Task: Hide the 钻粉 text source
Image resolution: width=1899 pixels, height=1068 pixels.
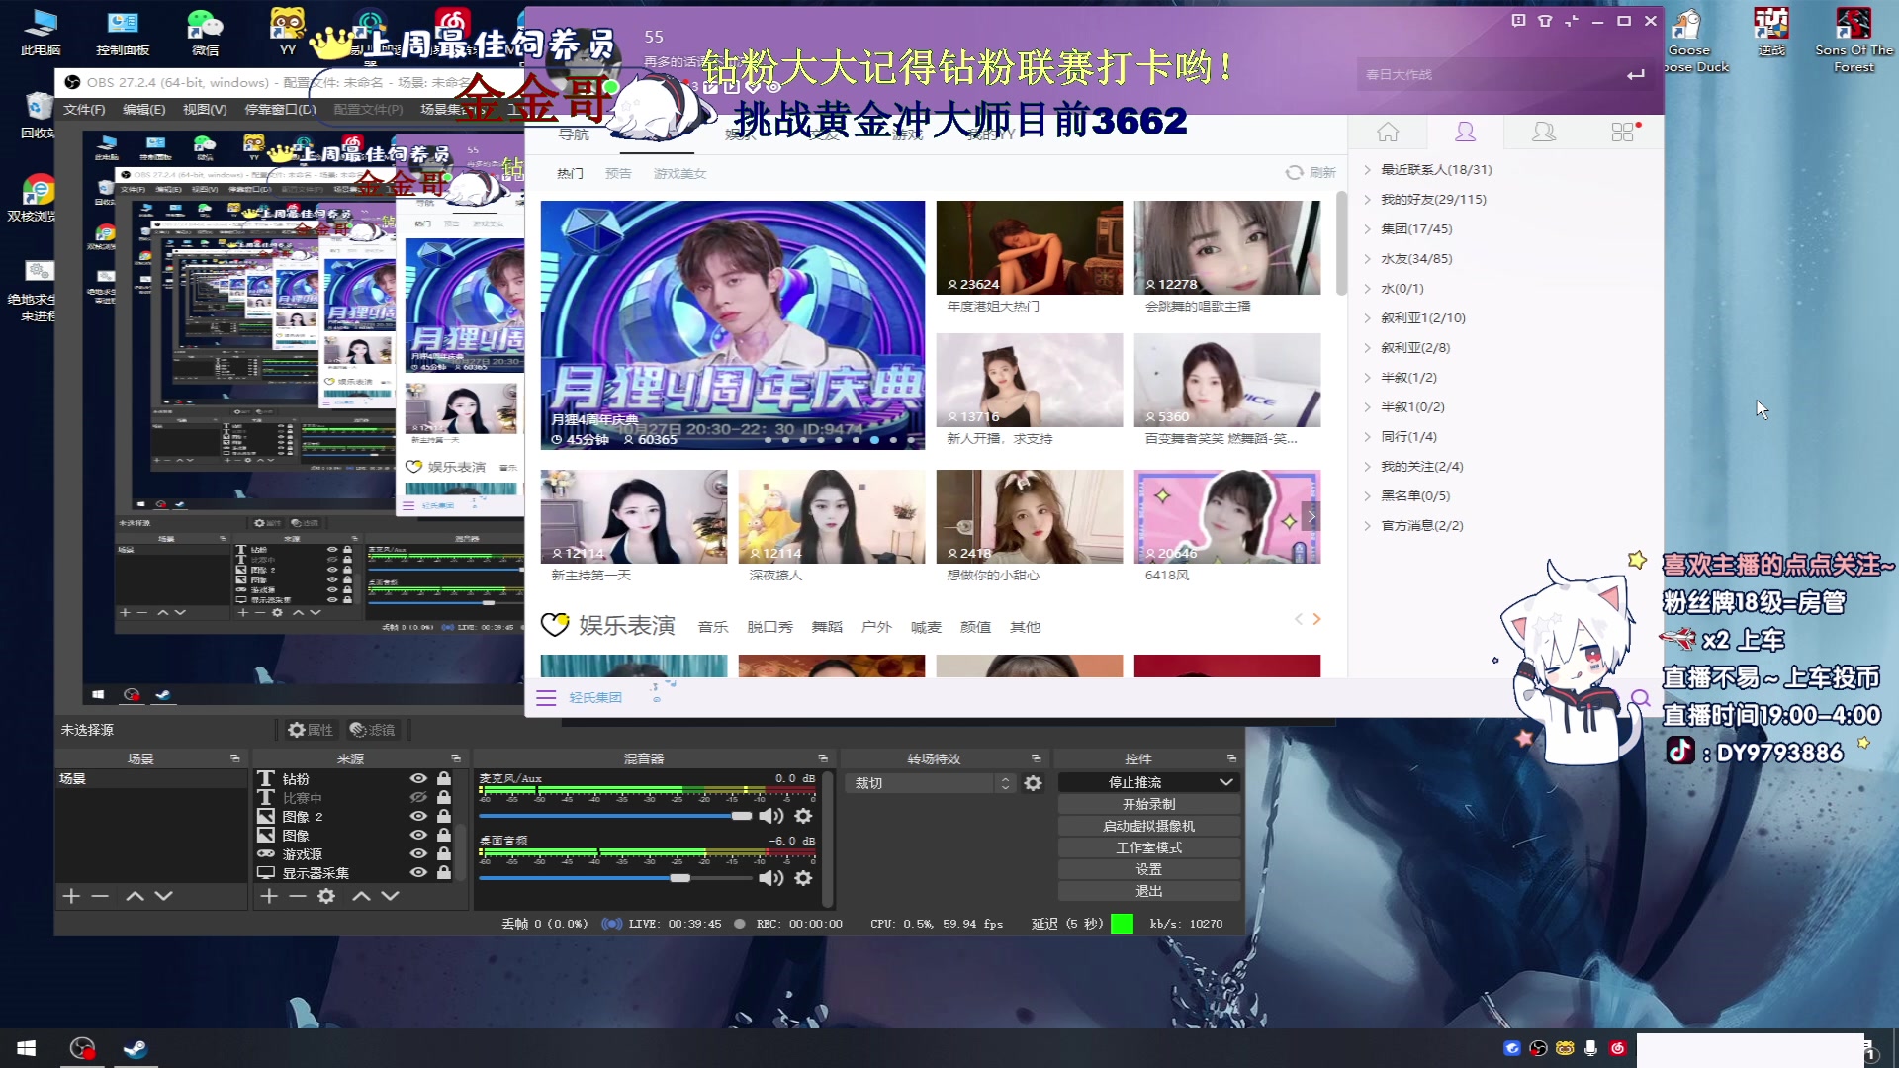Action: pyautogui.click(x=418, y=779)
